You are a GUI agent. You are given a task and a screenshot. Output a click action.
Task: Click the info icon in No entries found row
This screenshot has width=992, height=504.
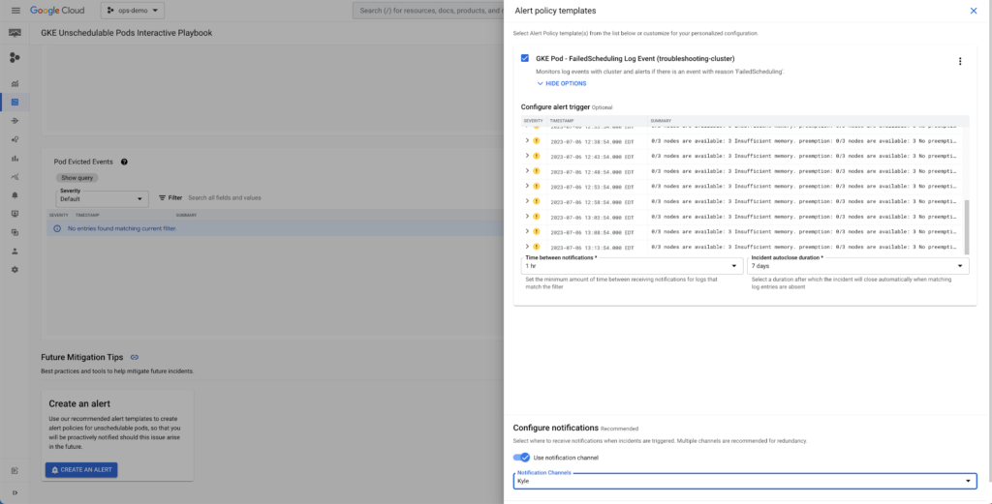coord(57,228)
